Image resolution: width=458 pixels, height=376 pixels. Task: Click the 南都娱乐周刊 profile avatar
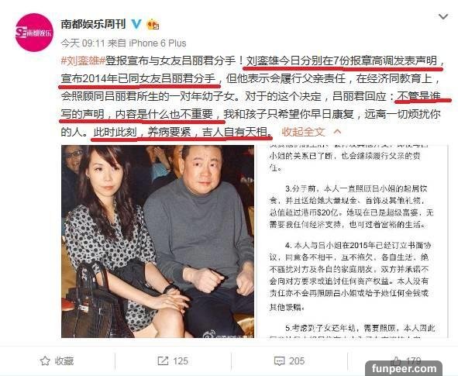[34, 33]
